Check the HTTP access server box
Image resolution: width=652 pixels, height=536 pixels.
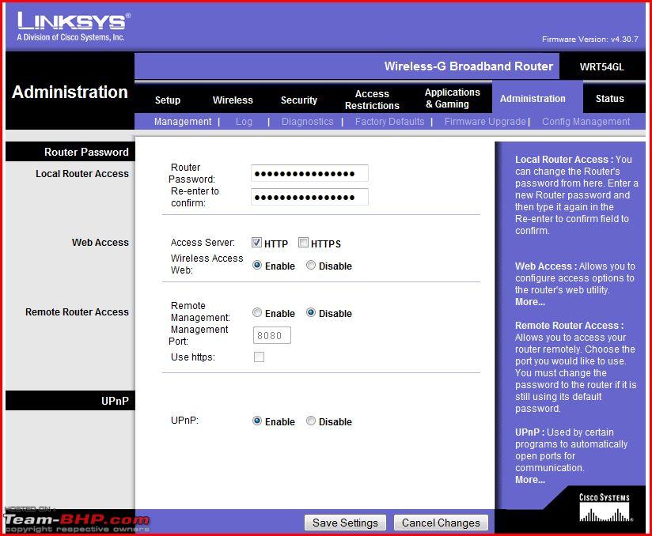(256, 243)
